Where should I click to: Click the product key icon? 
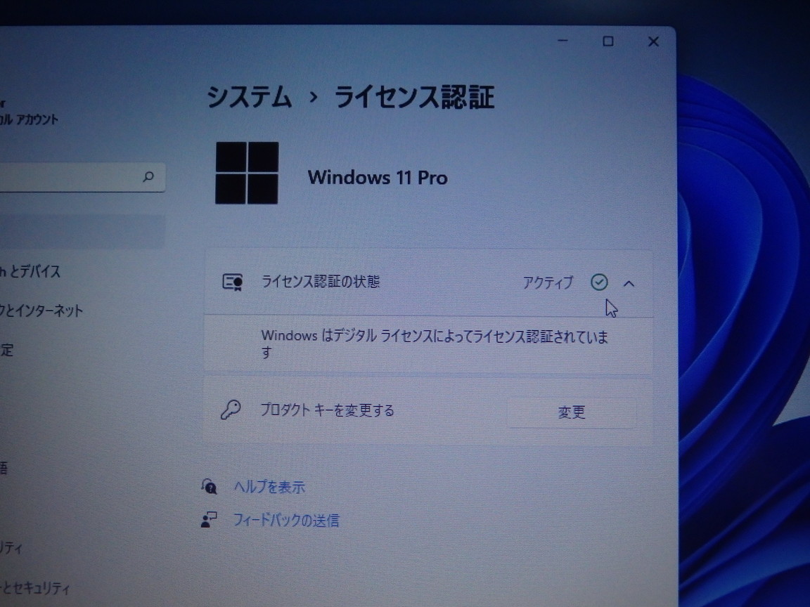click(x=231, y=410)
